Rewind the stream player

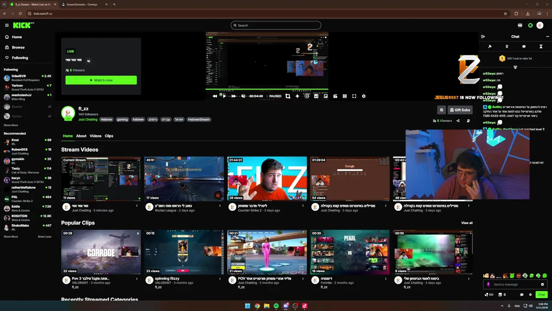[x=215, y=96]
